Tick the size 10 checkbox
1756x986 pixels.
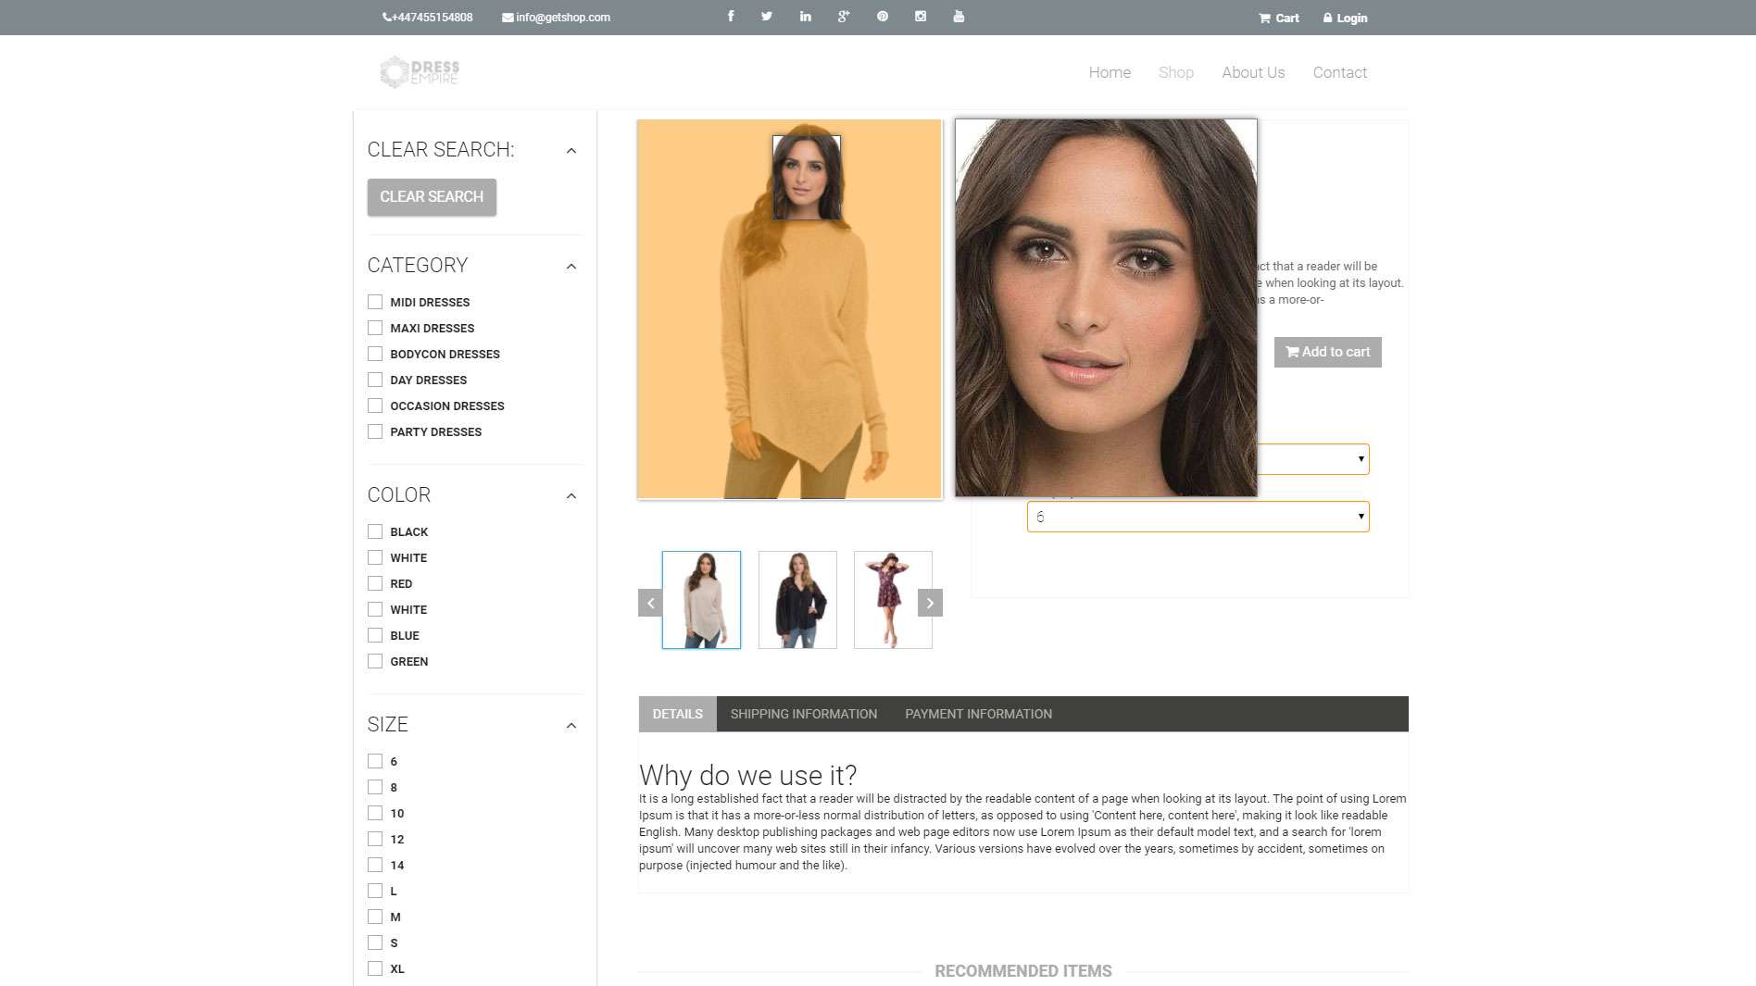click(375, 813)
